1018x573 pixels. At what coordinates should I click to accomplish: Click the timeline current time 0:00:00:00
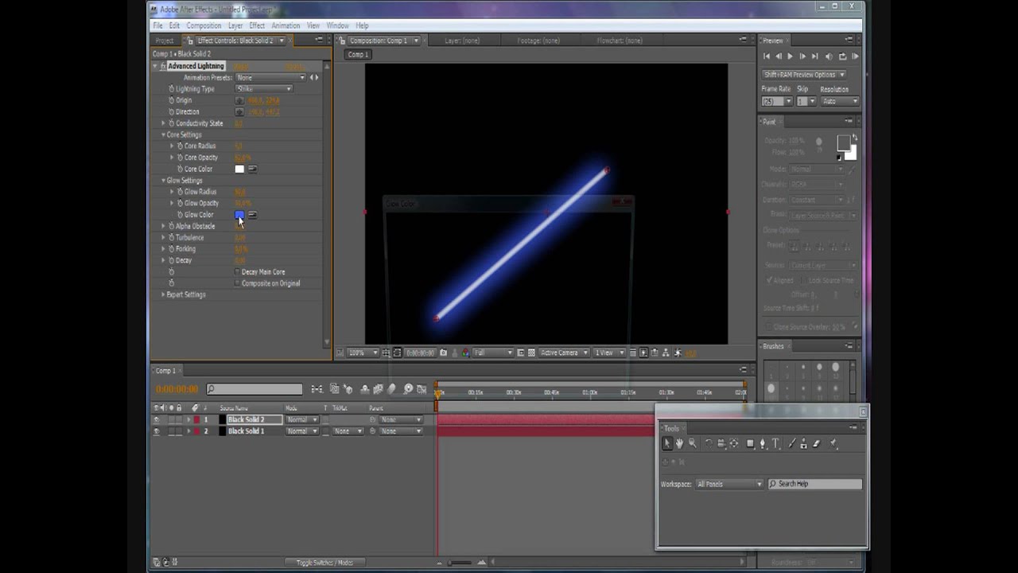[177, 389]
